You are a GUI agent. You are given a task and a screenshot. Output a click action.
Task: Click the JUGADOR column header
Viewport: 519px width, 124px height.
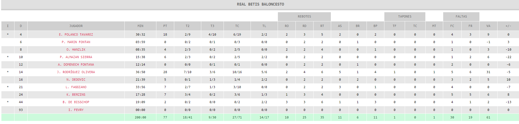click(x=76, y=26)
